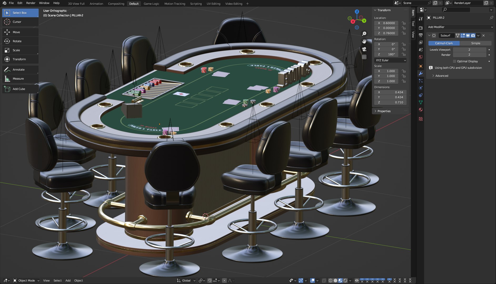Select the Annotate tool
The height and width of the screenshot is (284, 496).
20,70
